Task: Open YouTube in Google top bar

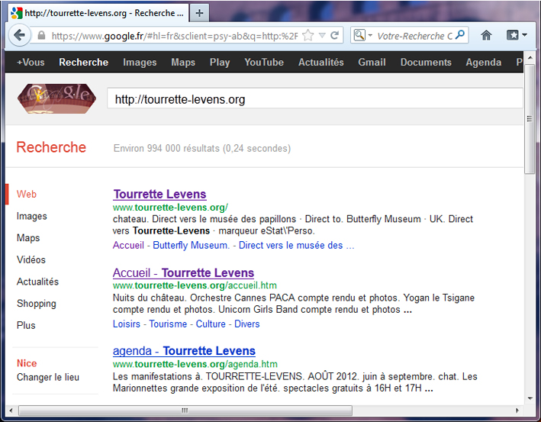Action: click(264, 62)
